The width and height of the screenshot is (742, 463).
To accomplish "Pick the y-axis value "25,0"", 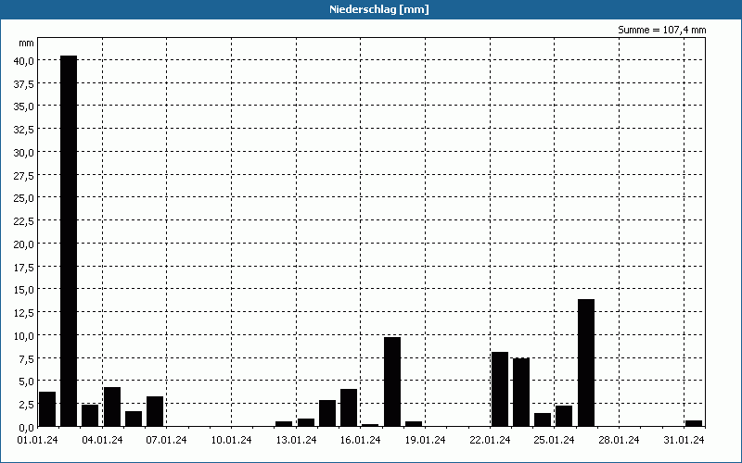I will click(x=24, y=198).
